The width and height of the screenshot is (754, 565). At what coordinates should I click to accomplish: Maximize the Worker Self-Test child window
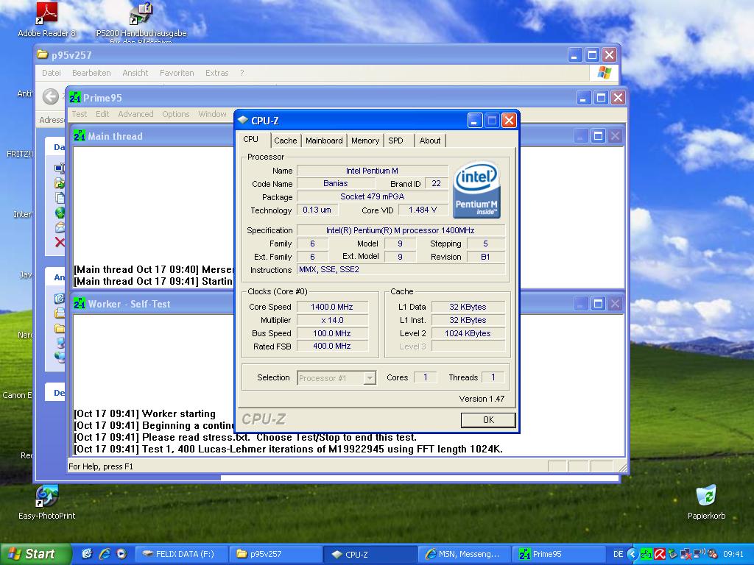click(x=598, y=304)
